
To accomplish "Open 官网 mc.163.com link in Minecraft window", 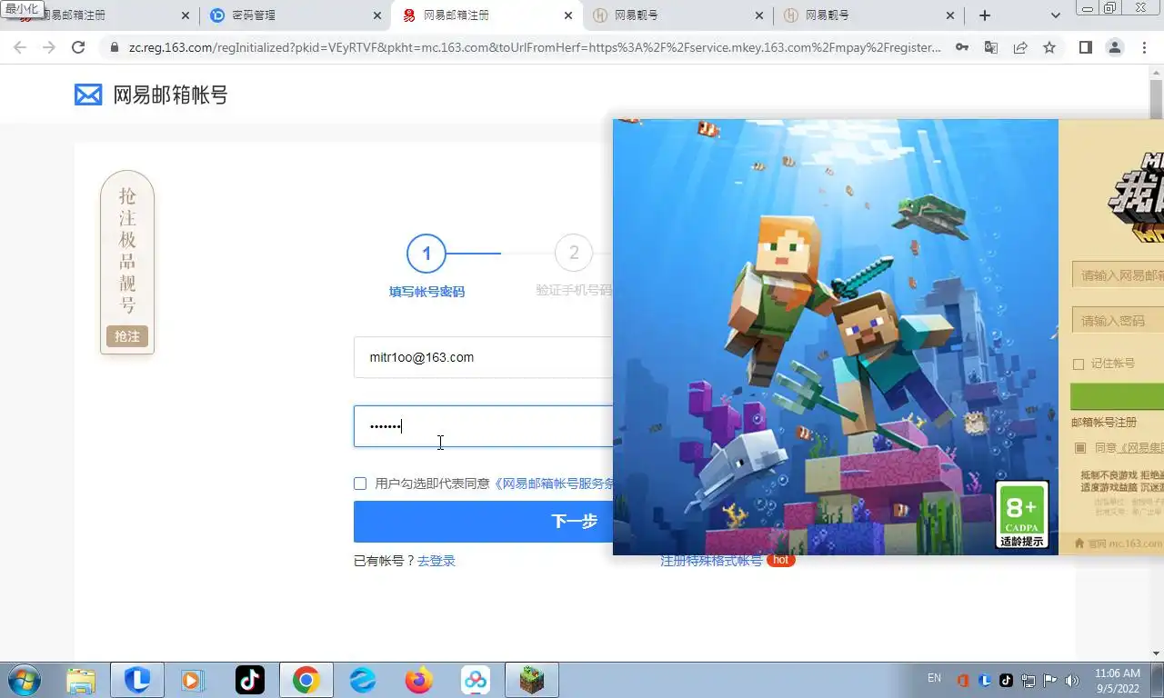I will click(x=1119, y=543).
